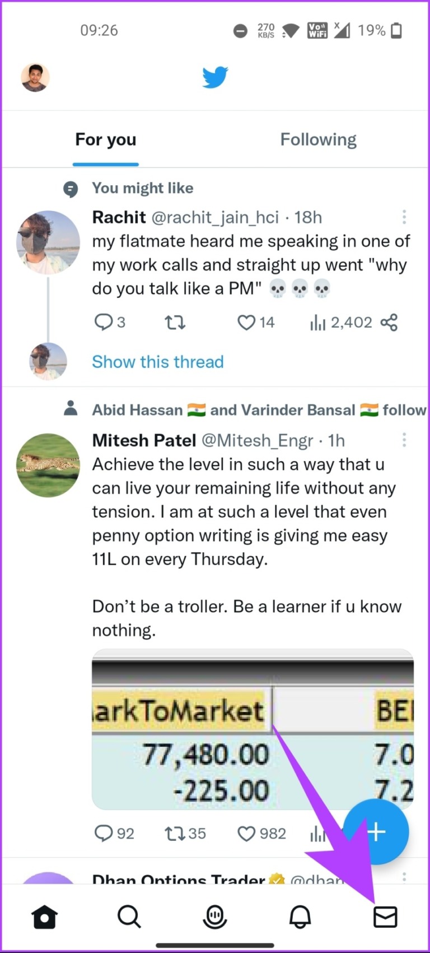
Task: Open the Notifications bell icon
Action: pyautogui.click(x=300, y=917)
